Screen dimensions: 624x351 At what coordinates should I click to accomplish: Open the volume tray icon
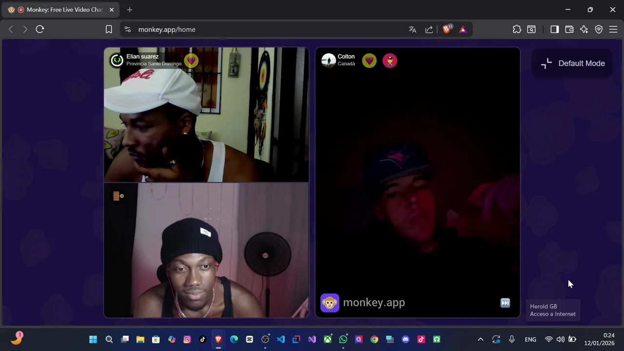[x=561, y=339]
